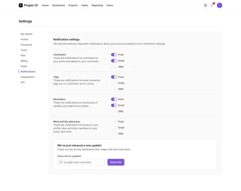241x191 pixels.
Task: Open Projects in top navigation
Action: coord(73,5)
